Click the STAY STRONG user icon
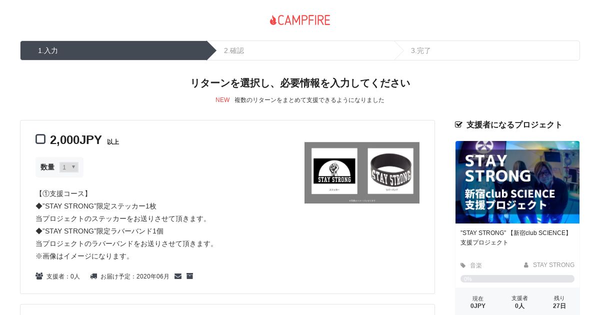Screen dimensions: 600x315 point(526,265)
